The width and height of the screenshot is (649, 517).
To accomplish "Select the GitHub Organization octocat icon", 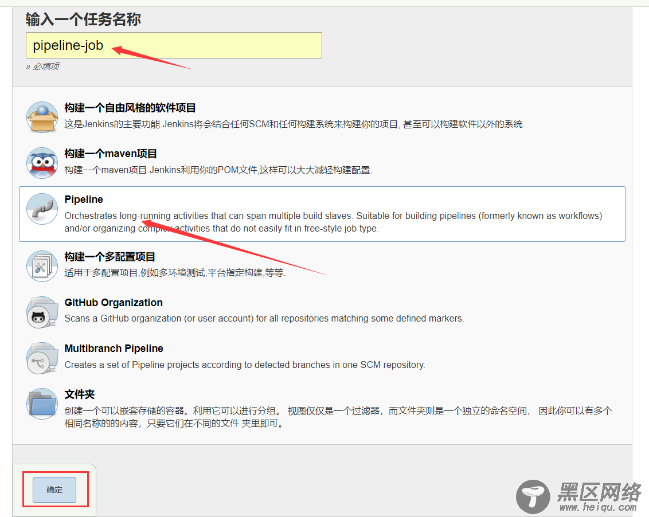I will (x=42, y=312).
